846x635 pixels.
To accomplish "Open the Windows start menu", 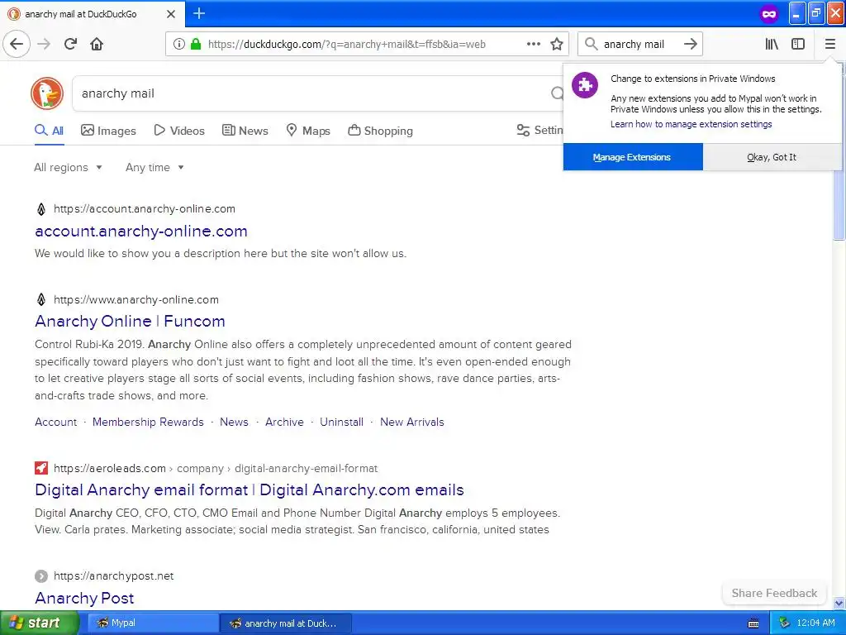I will pyautogui.click(x=39, y=623).
